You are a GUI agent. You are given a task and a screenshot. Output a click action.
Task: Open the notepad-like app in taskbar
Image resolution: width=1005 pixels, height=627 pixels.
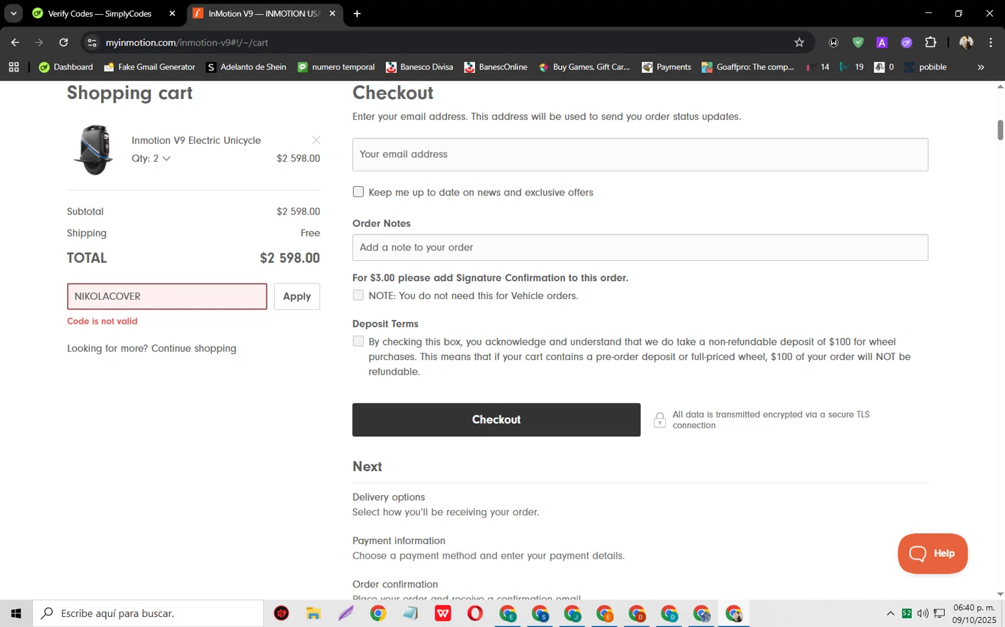click(411, 613)
